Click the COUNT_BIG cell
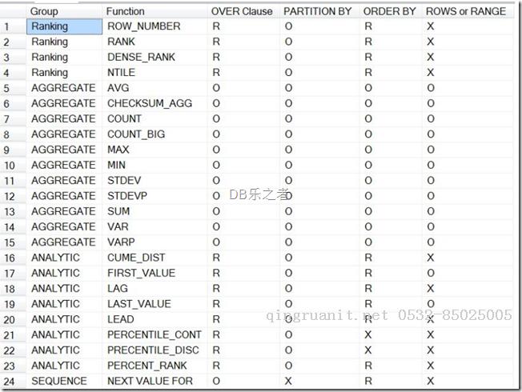Image resolution: width=522 pixels, height=392 pixels. pos(136,134)
